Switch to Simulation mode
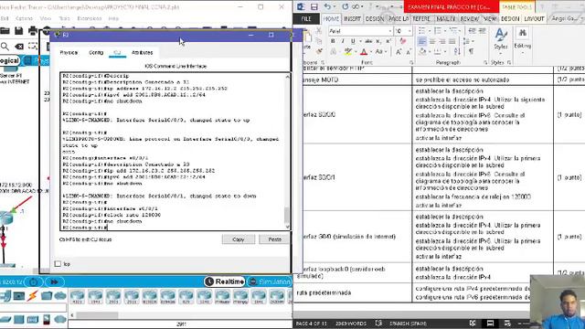 [x=270, y=281]
